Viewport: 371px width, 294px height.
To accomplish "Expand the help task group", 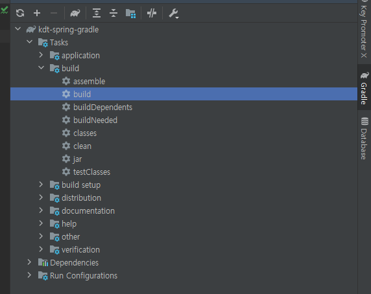I will (41, 223).
